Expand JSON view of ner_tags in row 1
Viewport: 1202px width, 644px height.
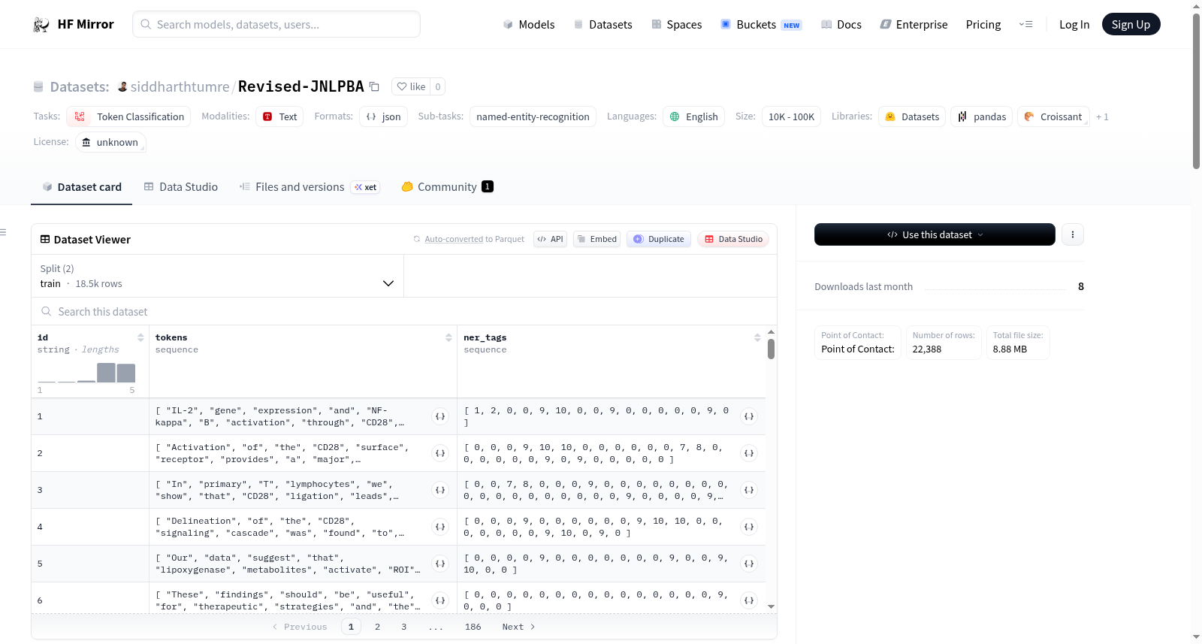coord(749,416)
